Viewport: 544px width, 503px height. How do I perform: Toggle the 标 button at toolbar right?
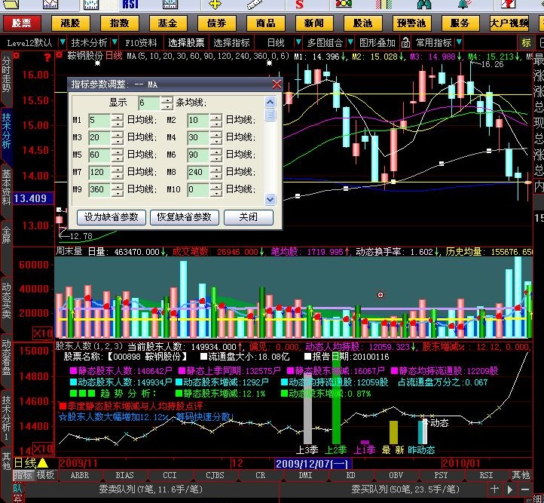(x=526, y=43)
